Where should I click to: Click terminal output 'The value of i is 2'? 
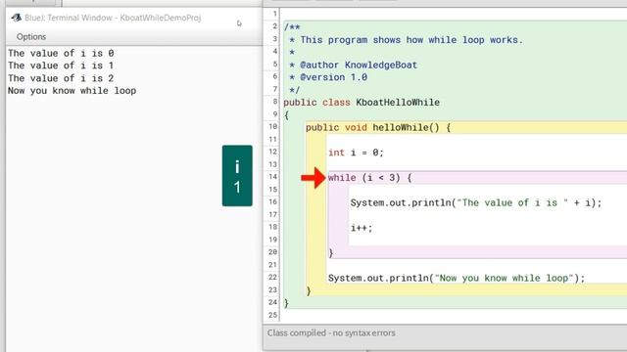click(61, 78)
